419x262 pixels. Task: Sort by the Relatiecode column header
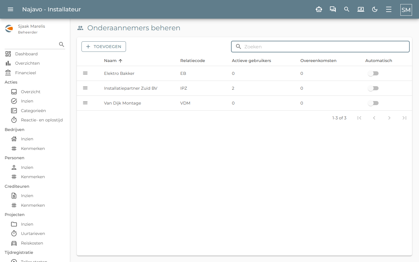pyautogui.click(x=193, y=61)
